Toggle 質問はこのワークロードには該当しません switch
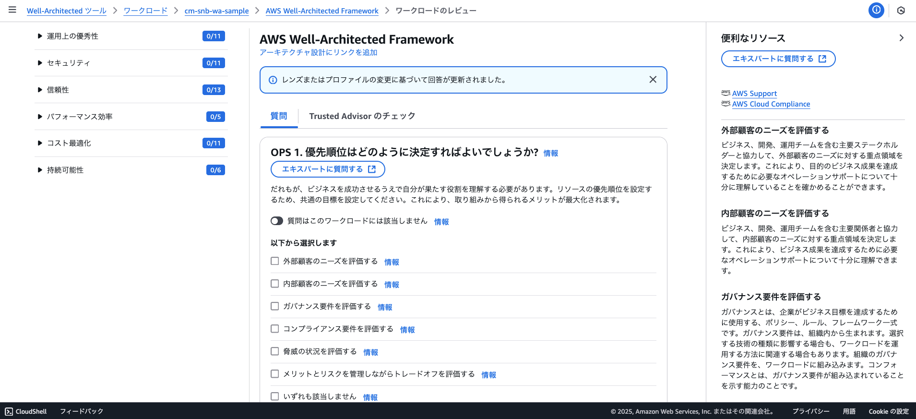The width and height of the screenshot is (916, 419). click(277, 221)
